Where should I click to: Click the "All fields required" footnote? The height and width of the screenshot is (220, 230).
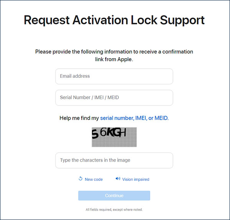[x=114, y=210]
